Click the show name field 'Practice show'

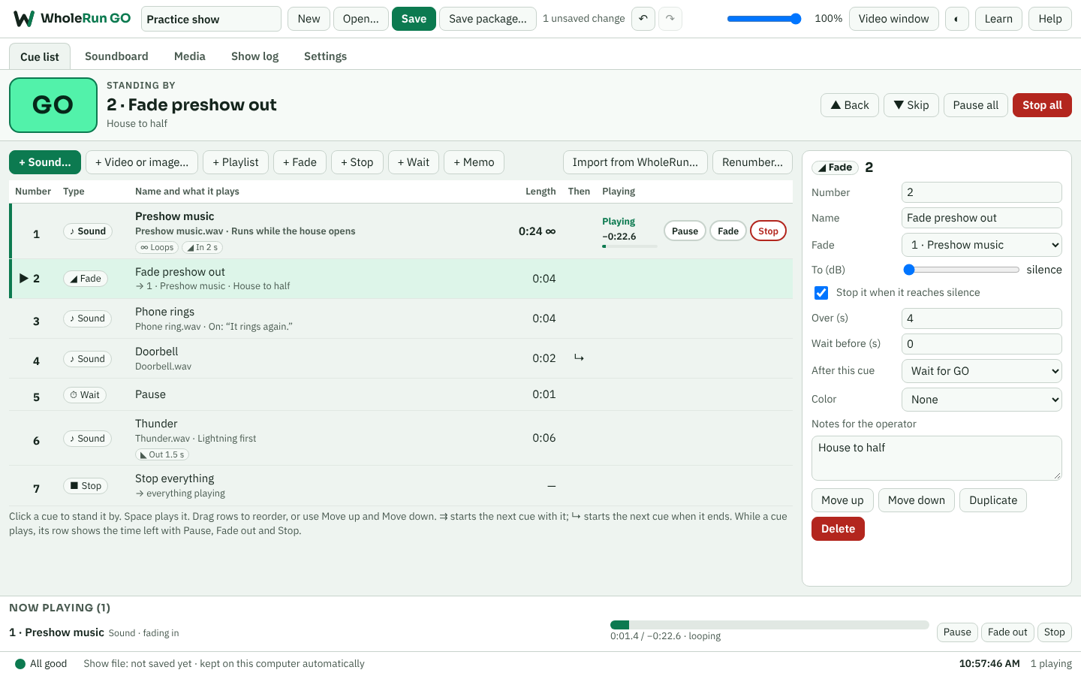click(x=211, y=19)
